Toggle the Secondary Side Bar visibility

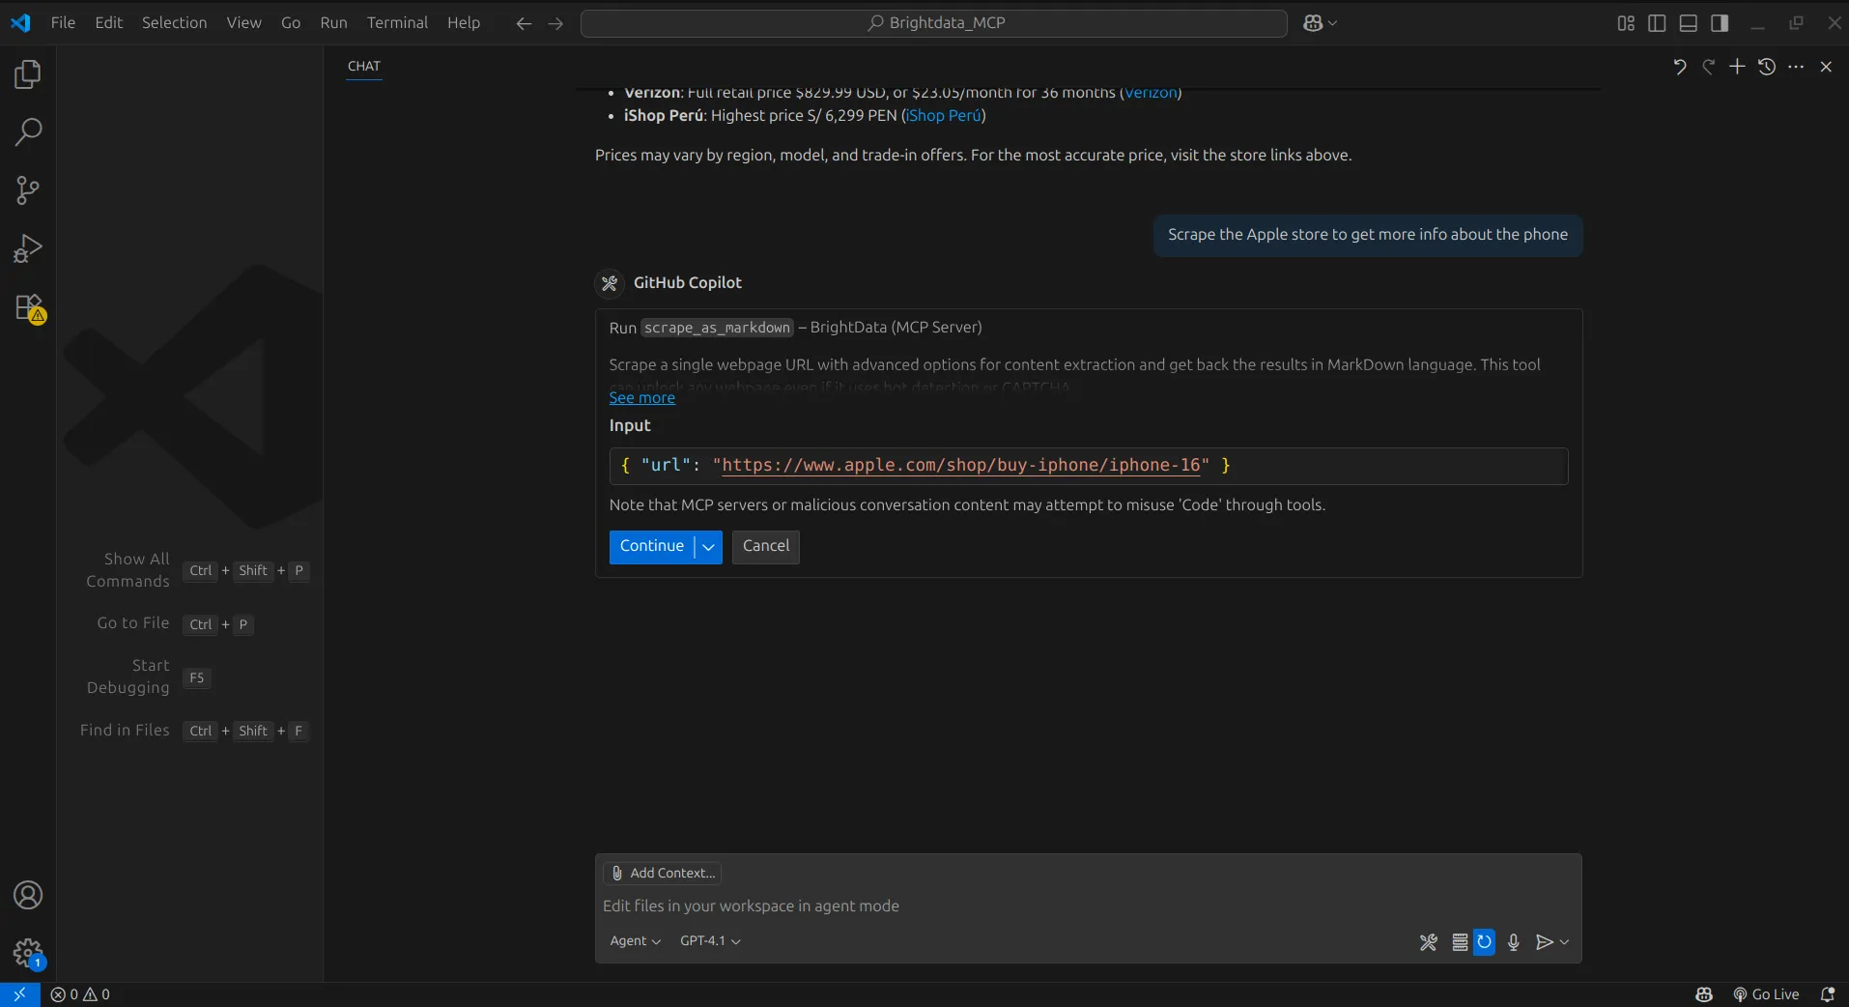pyautogui.click(x=1721, y=22)
